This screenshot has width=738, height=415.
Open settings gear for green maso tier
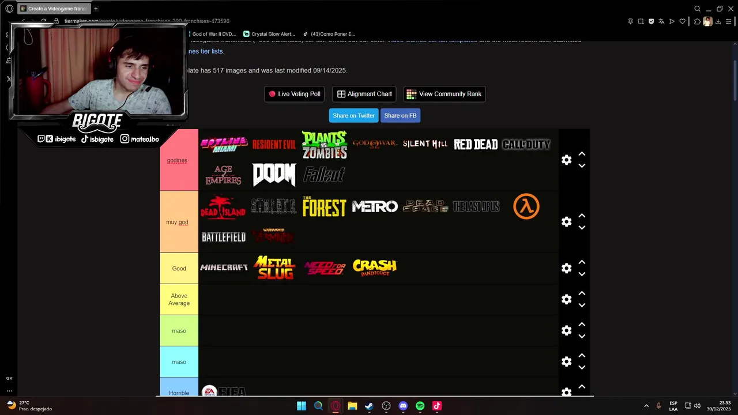(566, 330)
